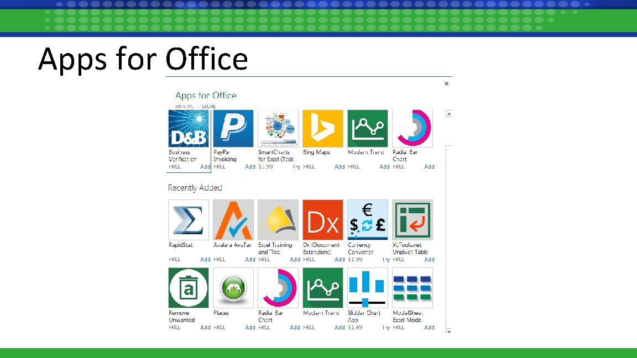Open the PayPal Invoicing app icon

(x=233, y=128)
